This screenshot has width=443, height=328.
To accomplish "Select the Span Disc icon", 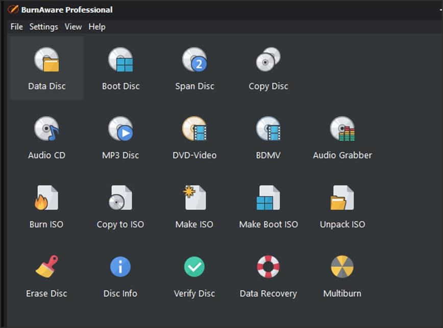I will [194, 60].
